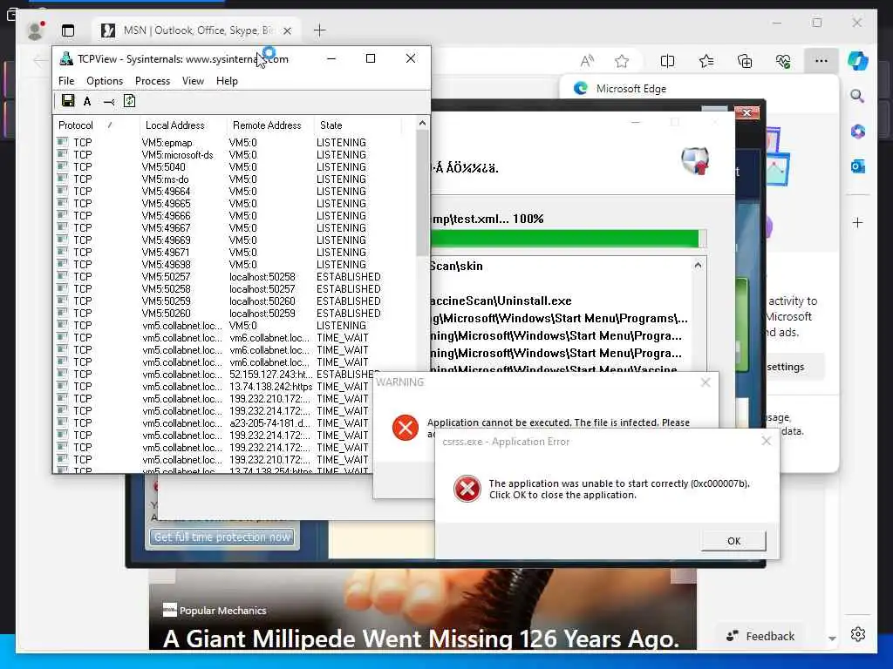893x669 pixels.
Task: Click the green installer progress bar
Action: 565,239
